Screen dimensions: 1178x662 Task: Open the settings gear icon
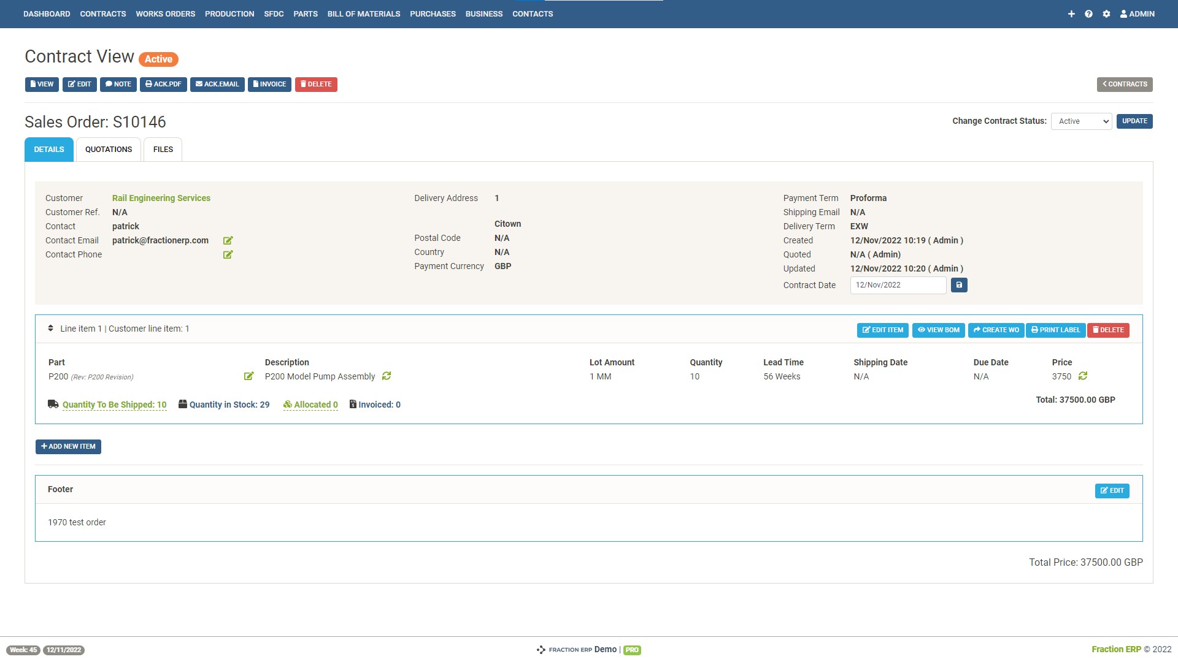tap(1106, 13)
